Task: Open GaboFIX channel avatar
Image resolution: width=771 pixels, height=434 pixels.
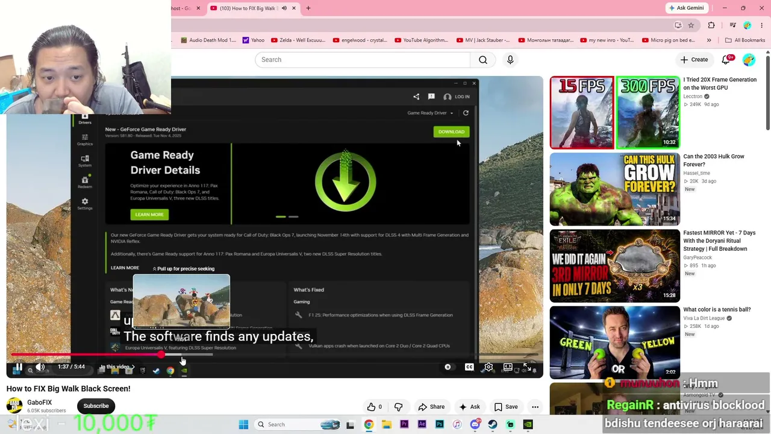Action: [x=14, y=406]
